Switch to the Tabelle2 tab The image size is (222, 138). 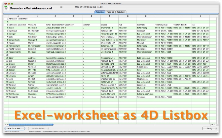[x=110, y=12]
